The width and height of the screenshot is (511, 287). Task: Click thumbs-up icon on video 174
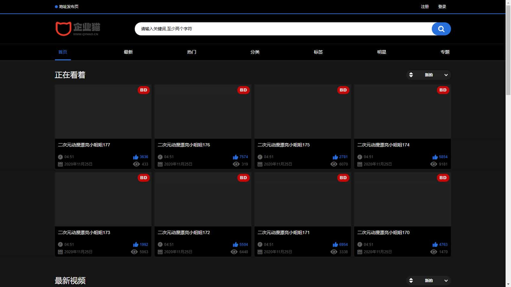[x=435, y=157]
